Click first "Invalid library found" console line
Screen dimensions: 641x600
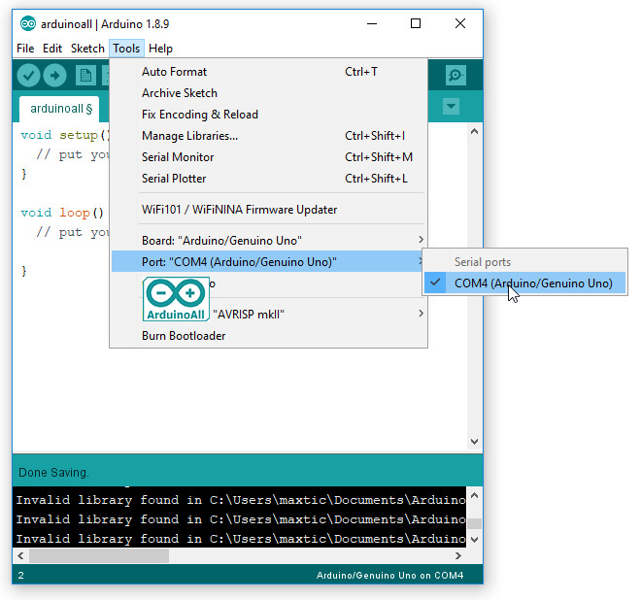point(241,500)
